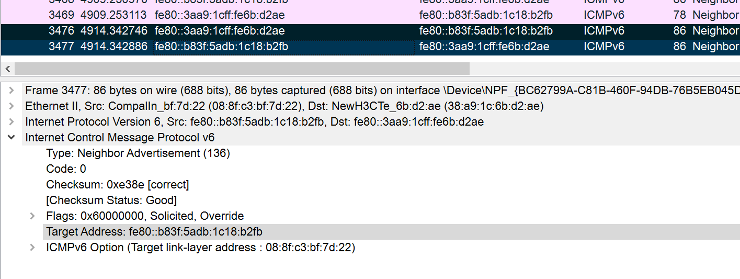Expand the Frame 3477 details arrow
The height and width of the screenshot is (279, 740).
11,91
